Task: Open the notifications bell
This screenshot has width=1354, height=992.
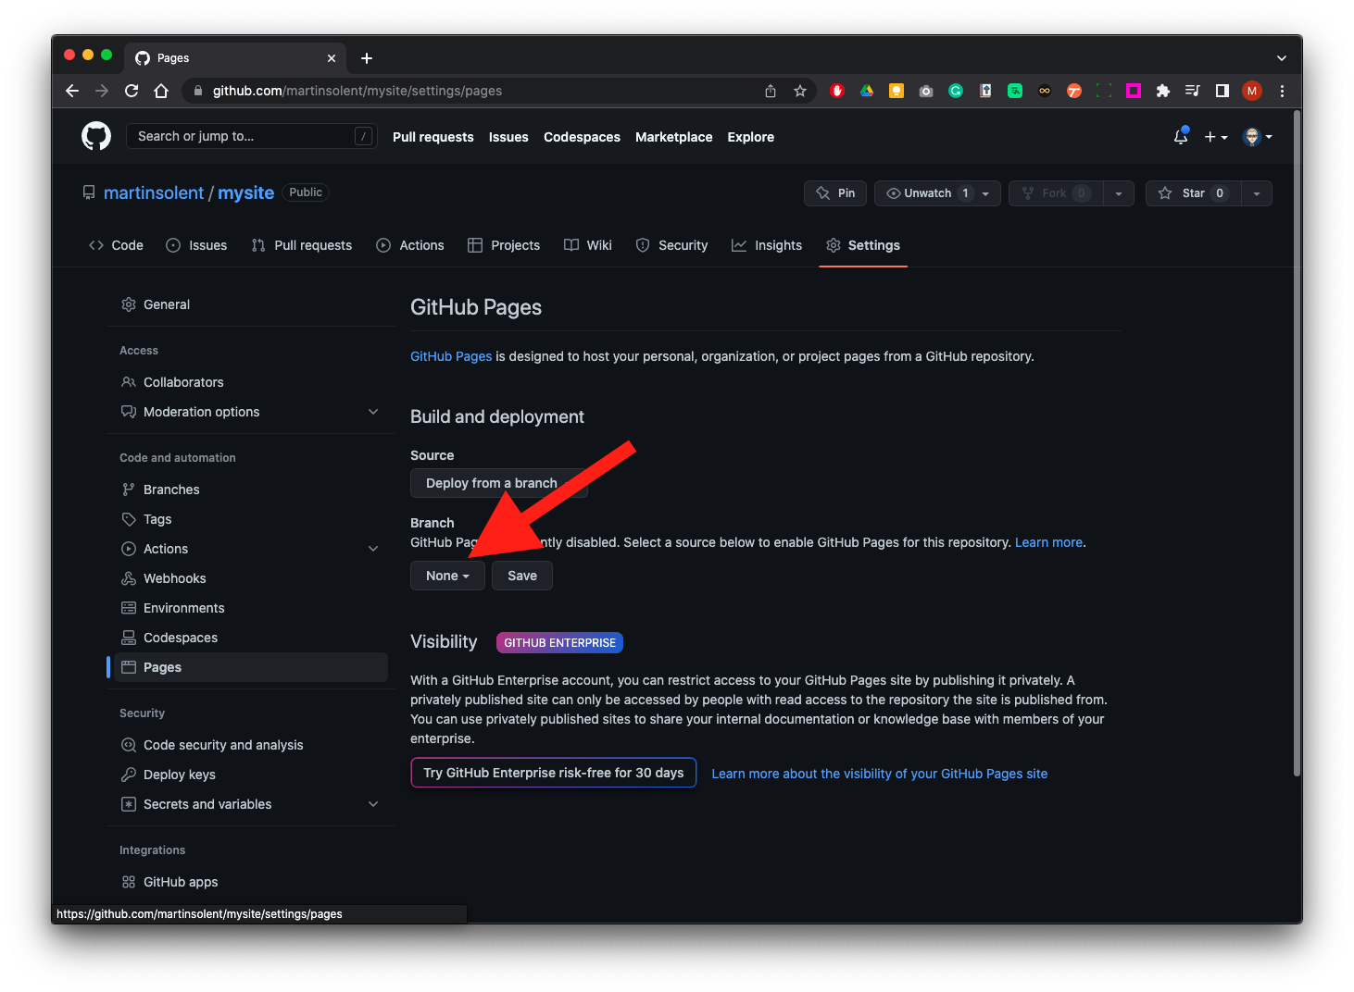Action: pyautogui.click(x=1180, y=136)
